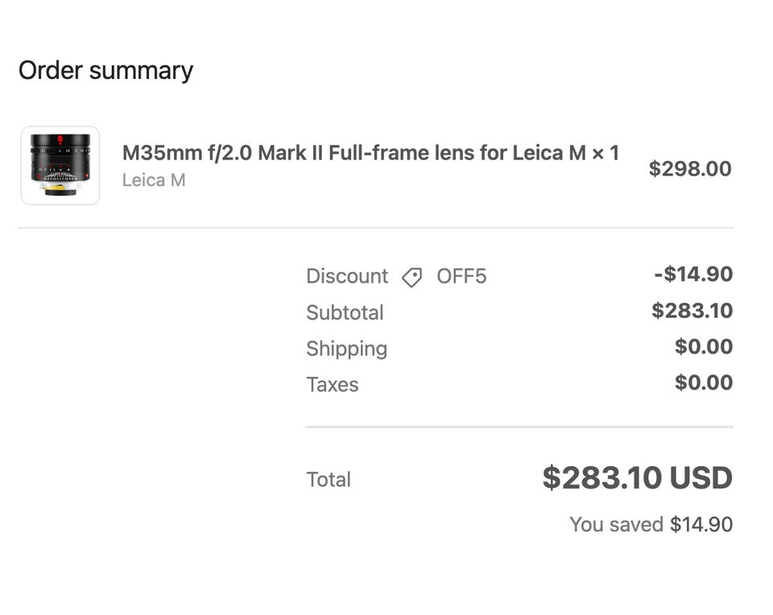Click the discount tag icon
Image resolution: width=773 pixels, height=615 pixels.
click(x=412, y=278)
